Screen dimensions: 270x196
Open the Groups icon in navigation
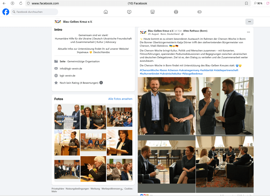pos(176,12)
